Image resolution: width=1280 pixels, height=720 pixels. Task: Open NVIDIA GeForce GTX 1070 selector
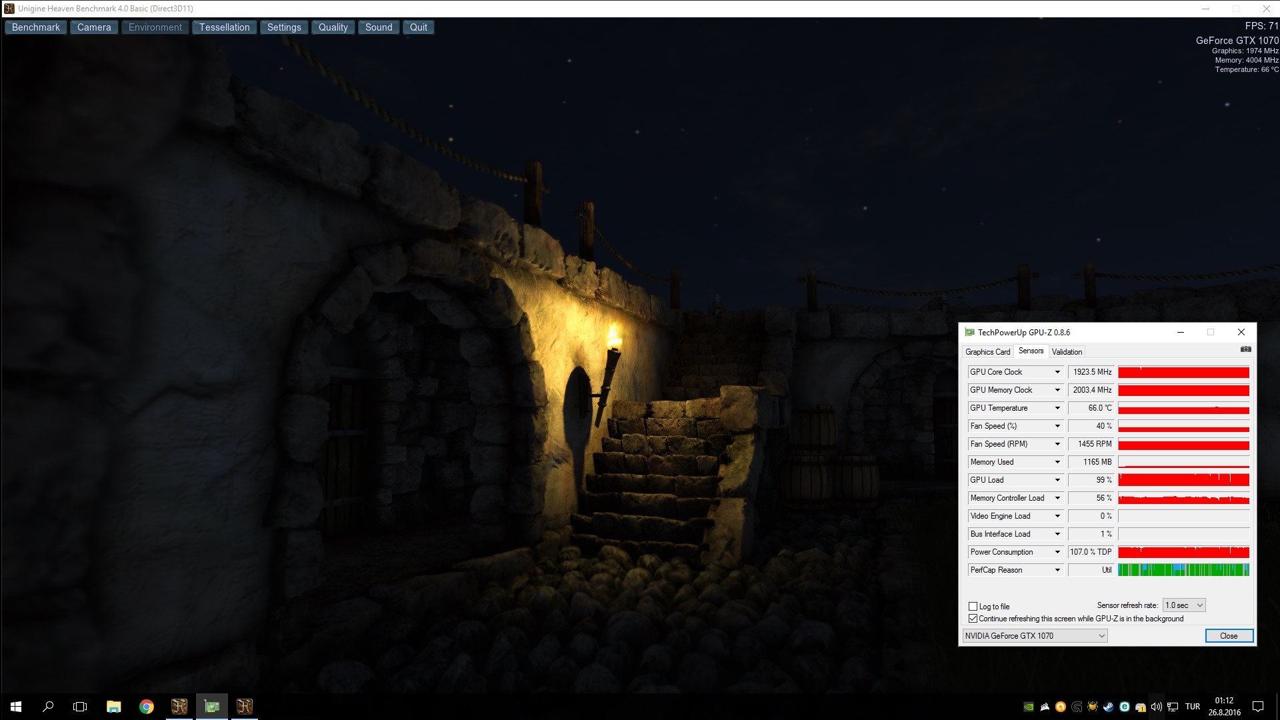point(1035,636)
